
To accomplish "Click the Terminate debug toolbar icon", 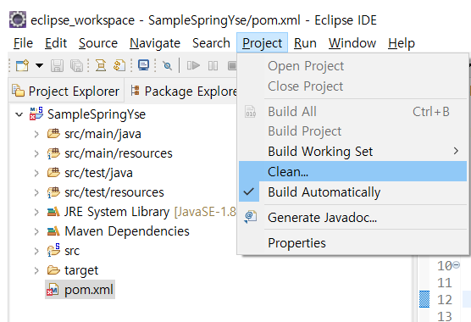I will pos(232,65).
